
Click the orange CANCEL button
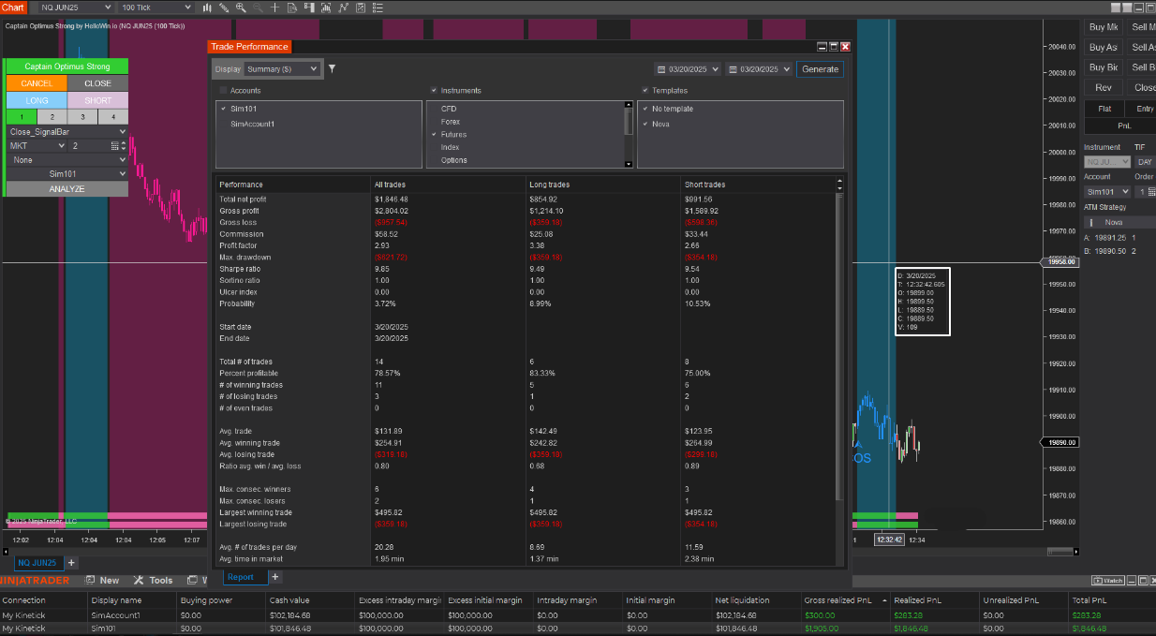click(x=37, y=83)
